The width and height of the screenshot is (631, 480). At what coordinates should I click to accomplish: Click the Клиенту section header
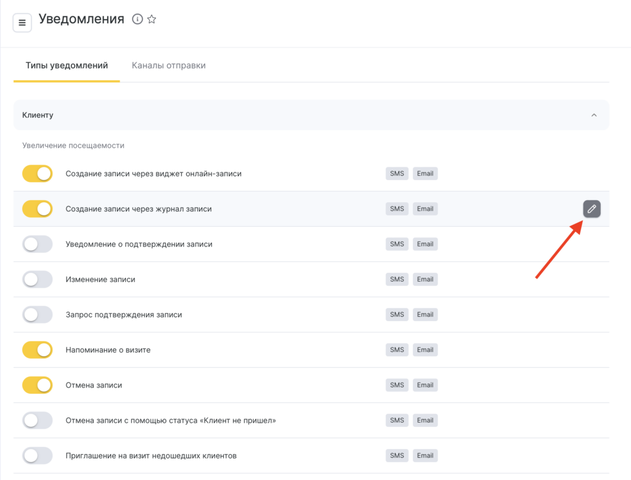tap(38, 115)
